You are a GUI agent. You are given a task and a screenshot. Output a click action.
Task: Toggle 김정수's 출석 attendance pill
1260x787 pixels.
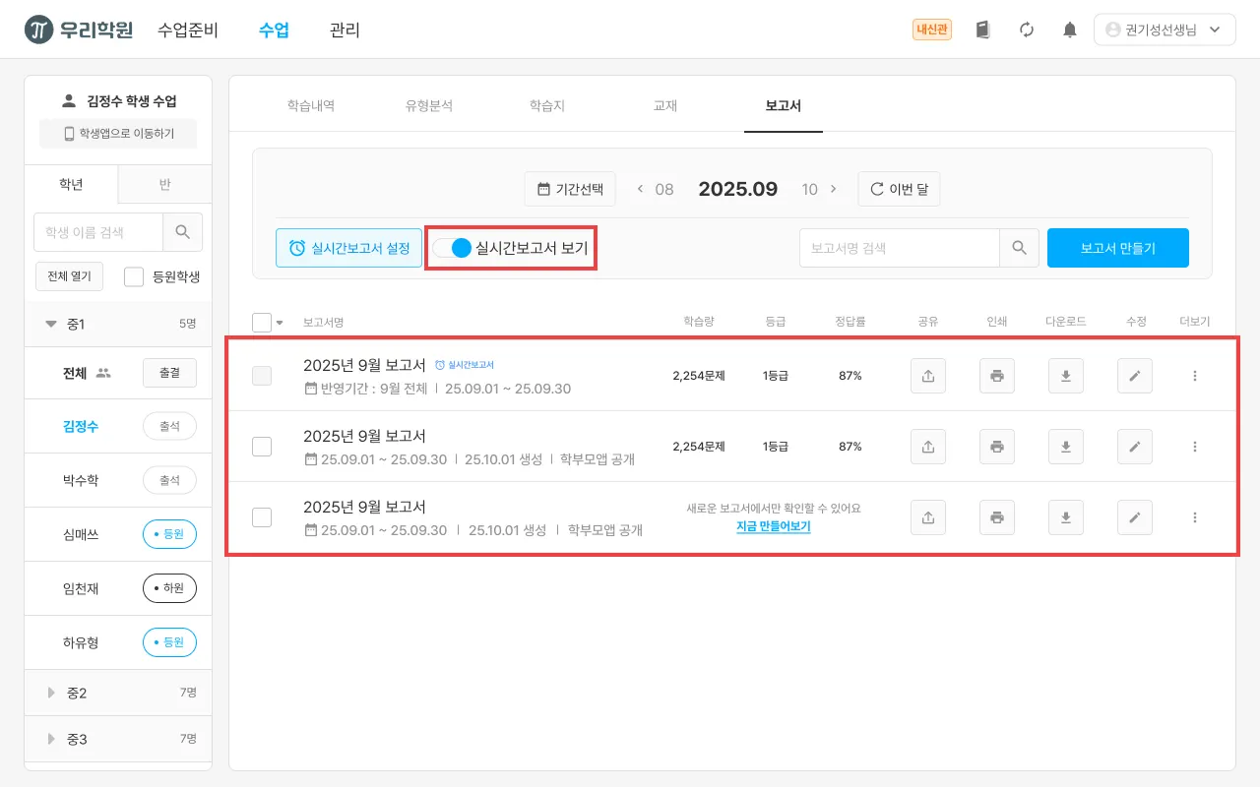[169, 426]
